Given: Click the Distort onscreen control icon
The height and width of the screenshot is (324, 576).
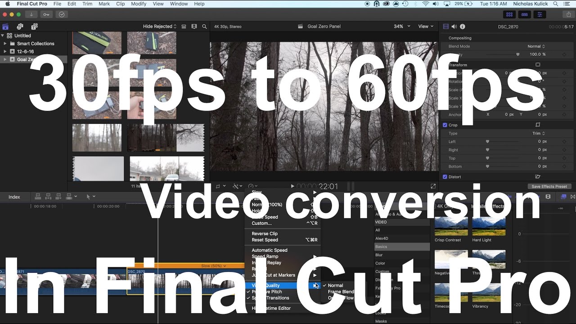Looking at the screenshot, I should point(538,177).
